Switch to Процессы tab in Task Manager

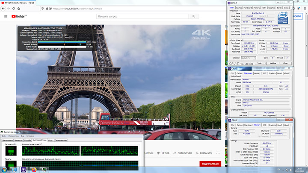pyautogui.click(x=18, y=140)
